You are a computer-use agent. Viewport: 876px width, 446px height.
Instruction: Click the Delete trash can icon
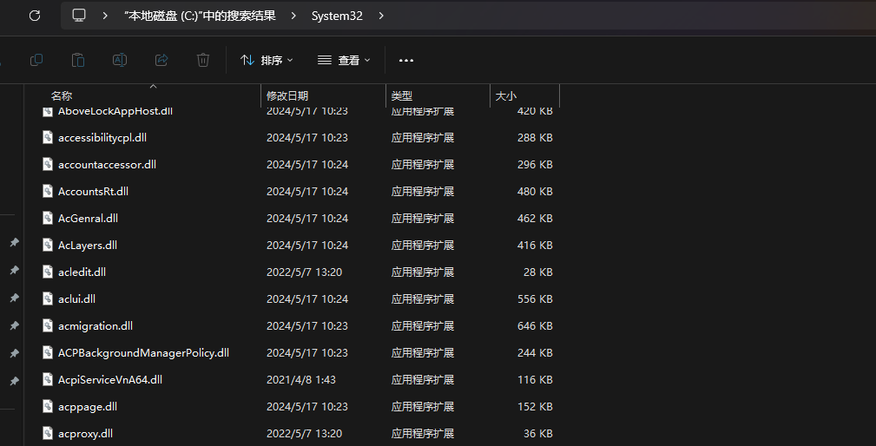pyautogui.click(x=203, y=60)
